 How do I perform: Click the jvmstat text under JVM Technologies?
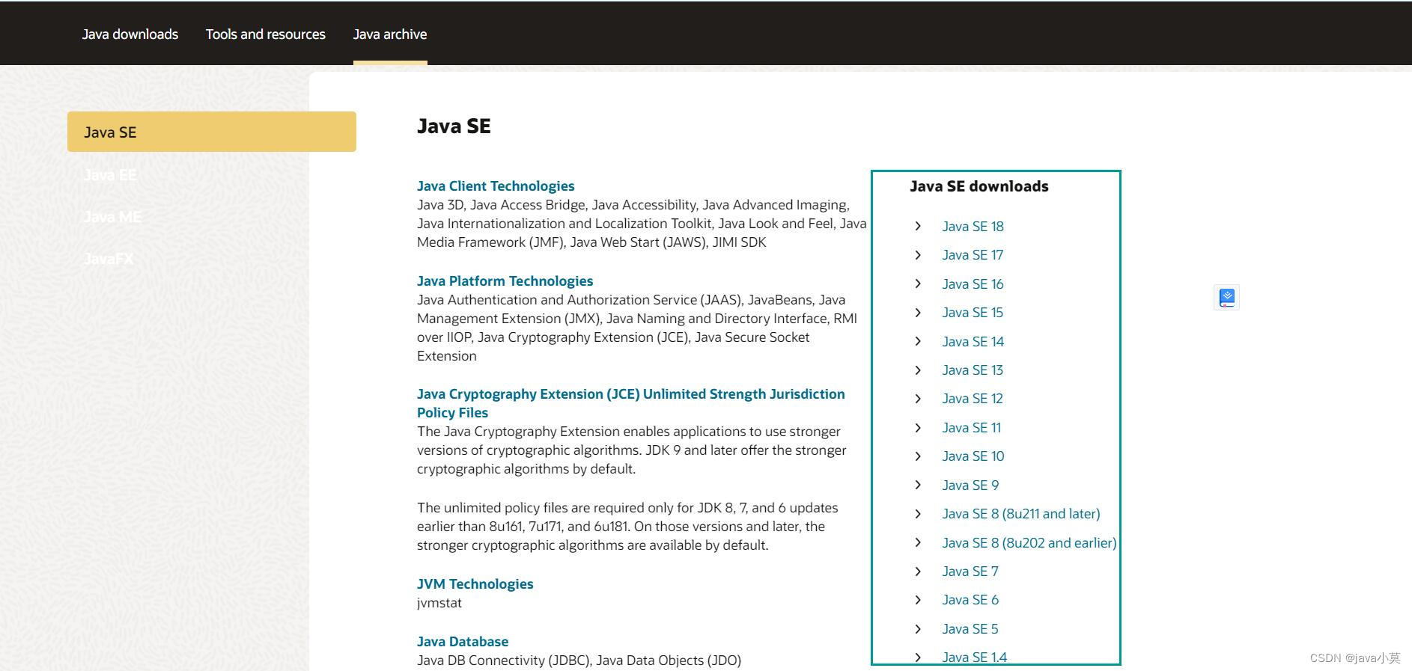point(439,603)
